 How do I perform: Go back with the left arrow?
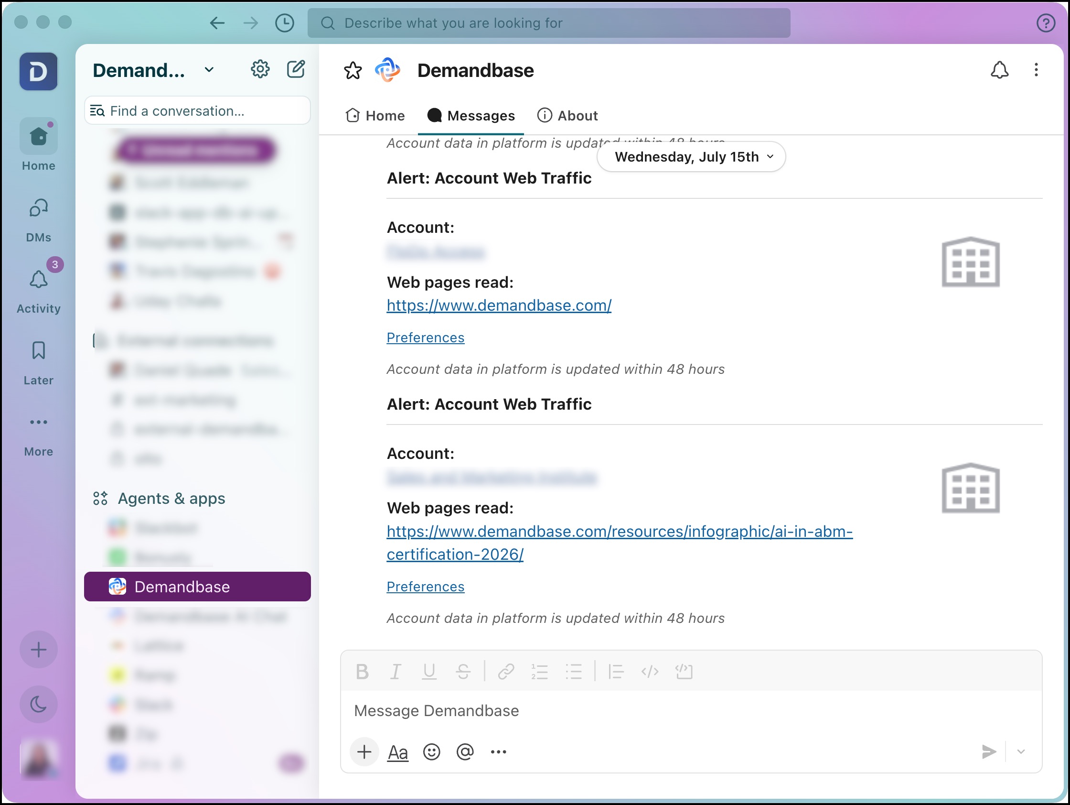(x=217, y=23)
